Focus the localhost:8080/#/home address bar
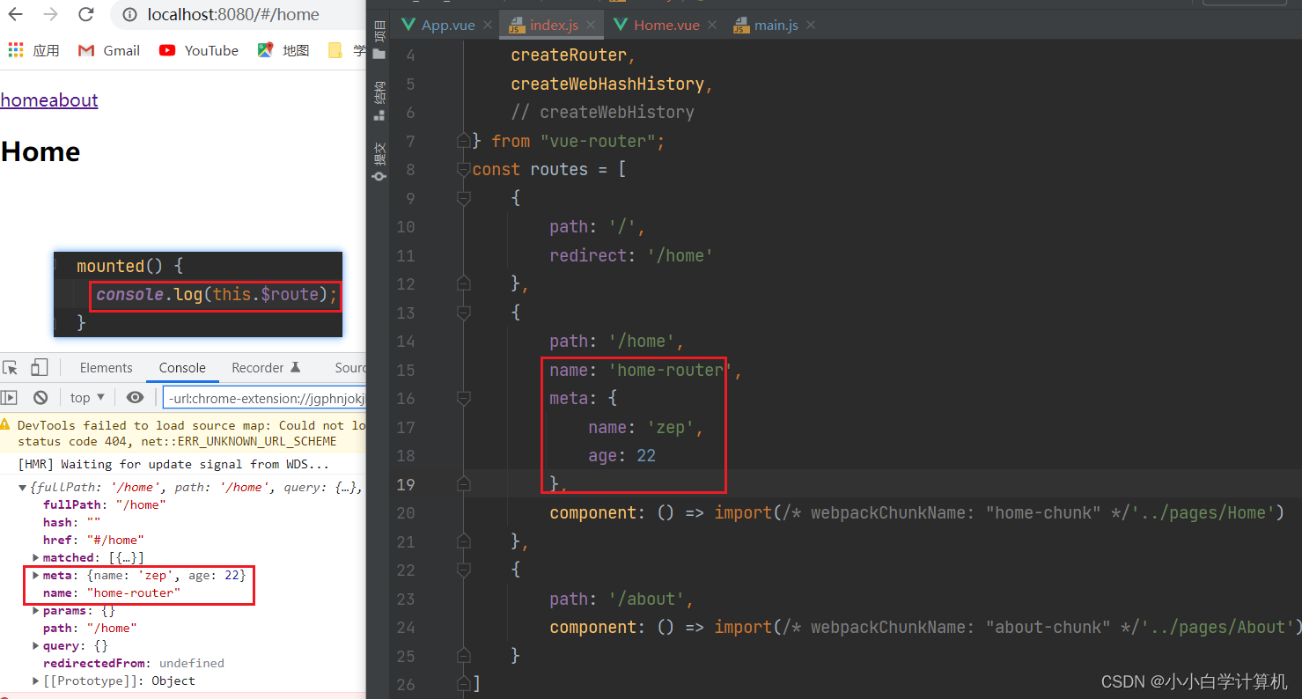1302x699 pixels. [238, 14]
